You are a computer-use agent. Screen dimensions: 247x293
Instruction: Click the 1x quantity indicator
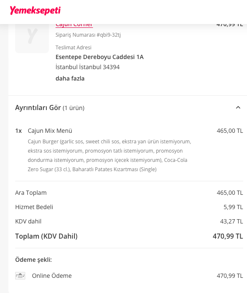click(x=19, y=131)
